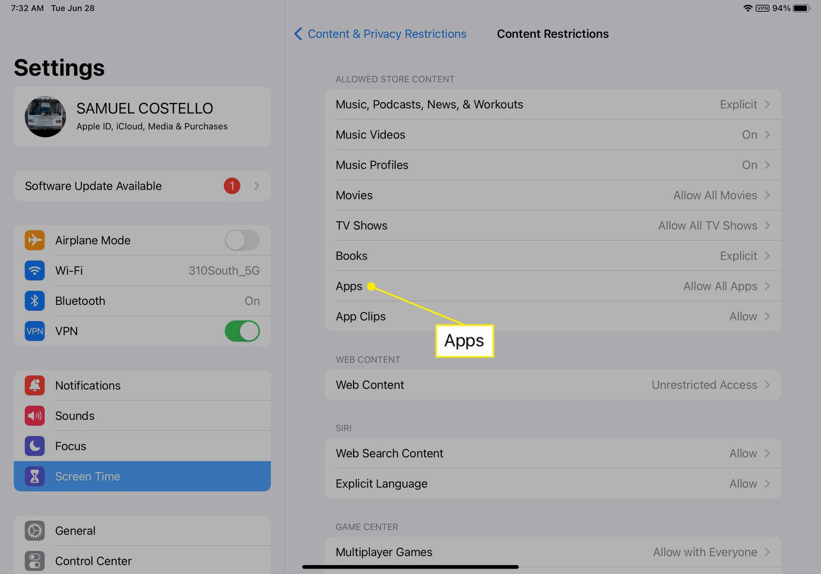This screenshot has width=821, height=574.
Task: Tap the red Notifications bell icon
Action: pyautogui.click(x=34, y=386)
